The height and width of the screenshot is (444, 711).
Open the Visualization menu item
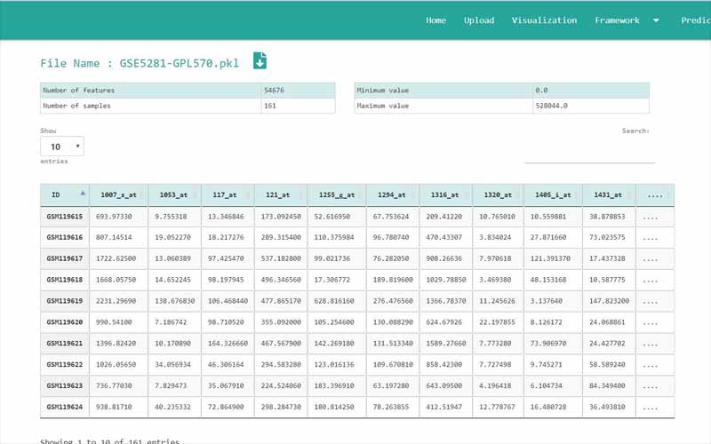[544, 20]
